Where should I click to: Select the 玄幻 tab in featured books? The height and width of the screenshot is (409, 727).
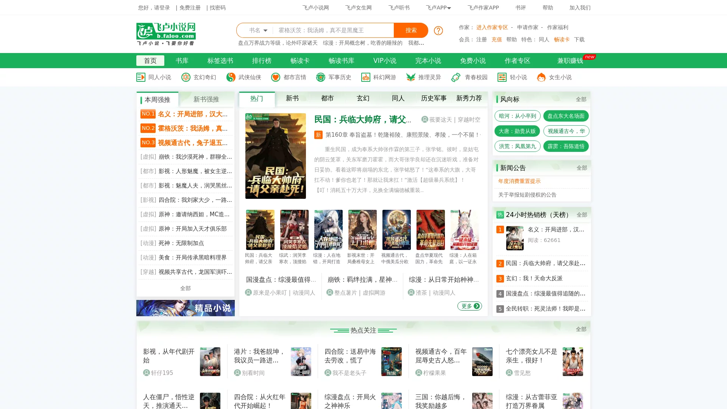[x=363, y=98]
